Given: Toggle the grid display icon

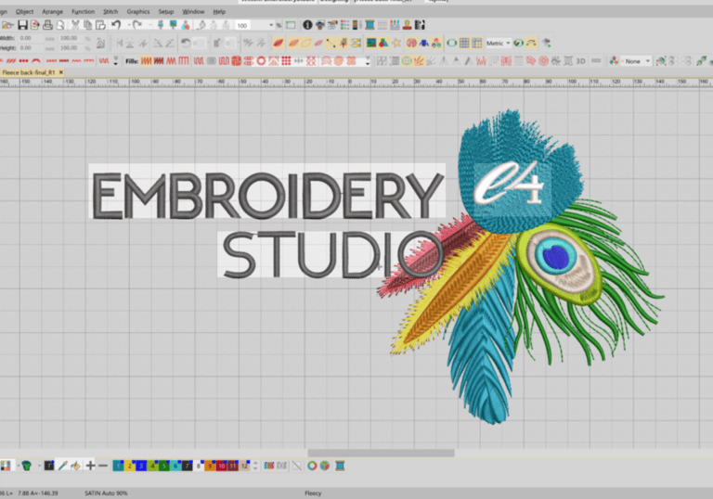Looking at the screenshot, I should [x=464, y=44].
